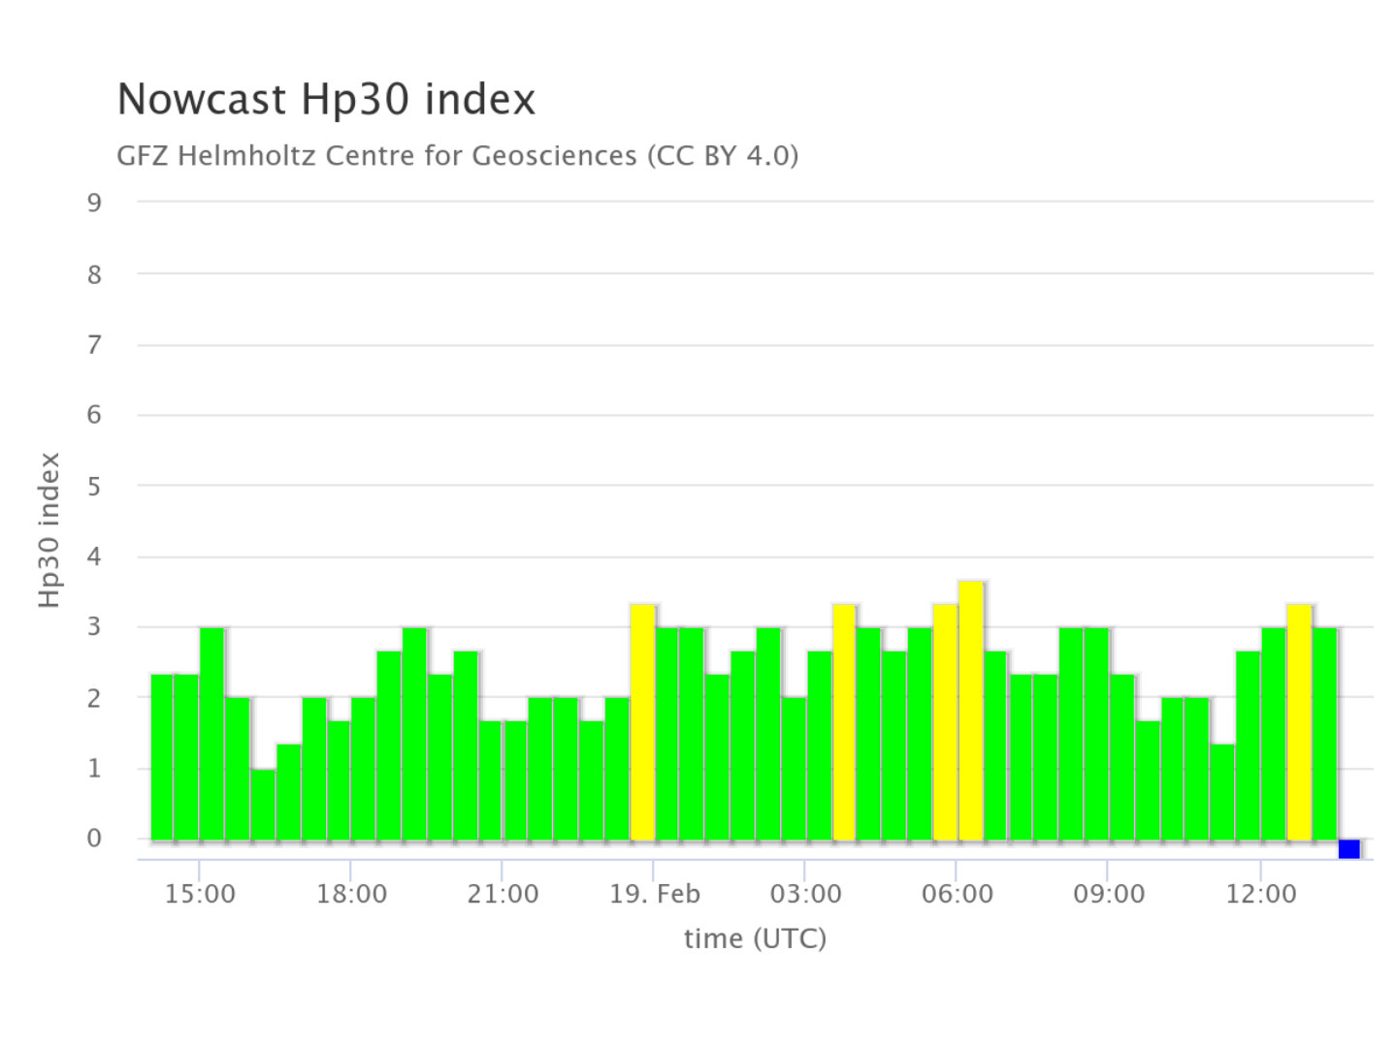Select the 5 label on the y-axis
The width and height of the screenshot is (1397, 1047).
(x=94, y=486)
